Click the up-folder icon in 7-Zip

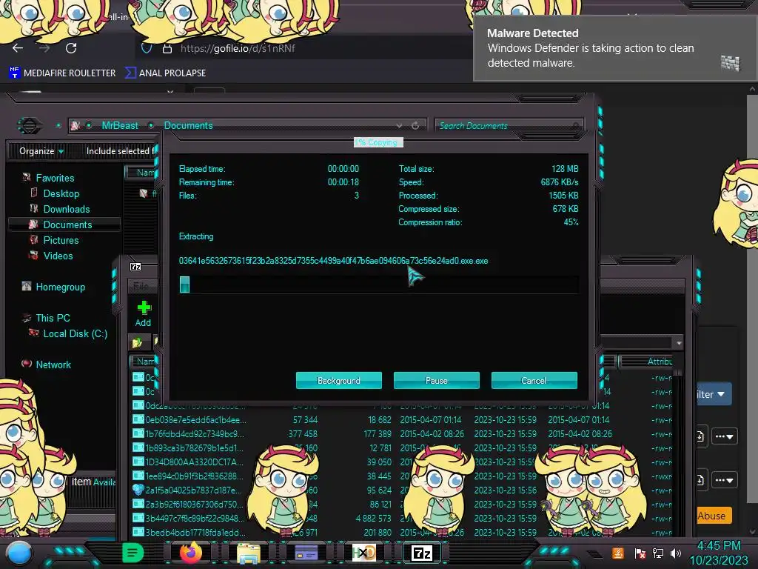pos(137,342)
